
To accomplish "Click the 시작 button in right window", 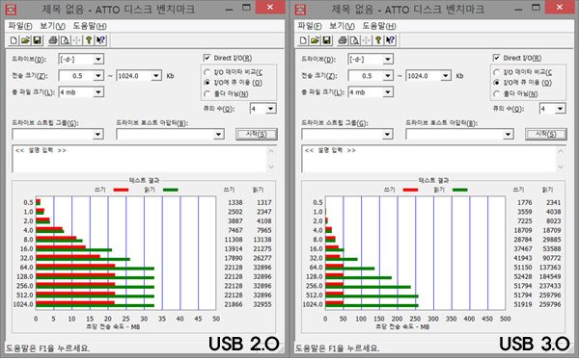I will point(546,134).
